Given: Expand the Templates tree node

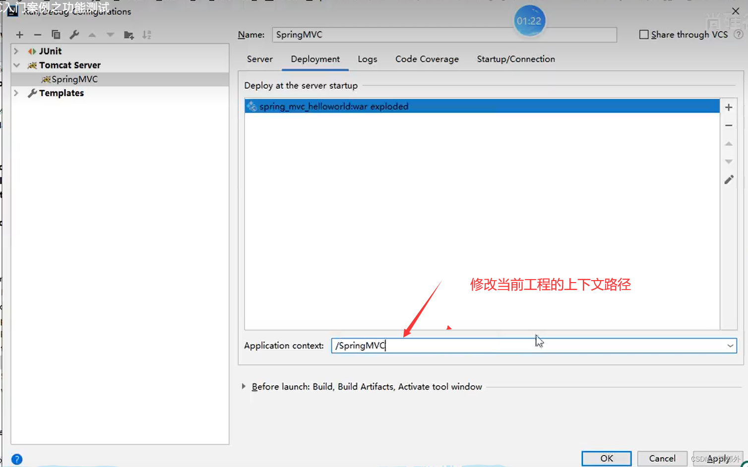Looking at the screenshot, I should coord(16,93).
